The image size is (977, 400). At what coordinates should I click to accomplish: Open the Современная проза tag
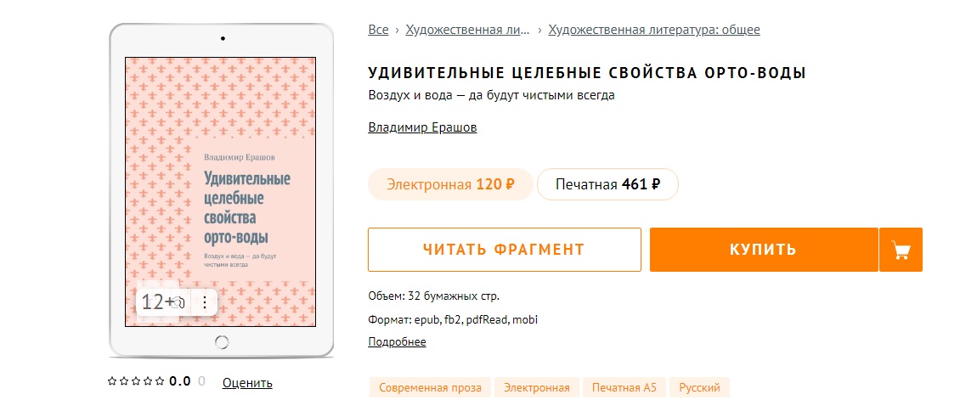coord(430,387)
